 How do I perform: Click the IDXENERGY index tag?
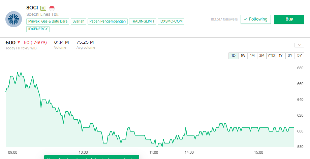tap(38, 29)
